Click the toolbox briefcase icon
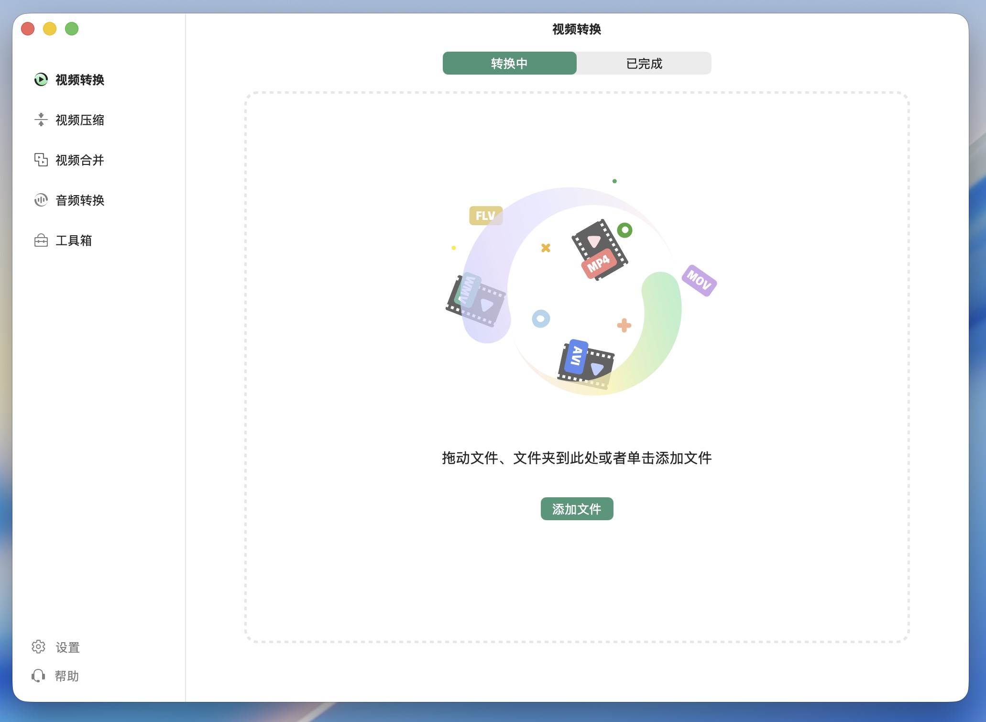The width and height of the screenshot is (986, 722). click(x=41, y=240)
